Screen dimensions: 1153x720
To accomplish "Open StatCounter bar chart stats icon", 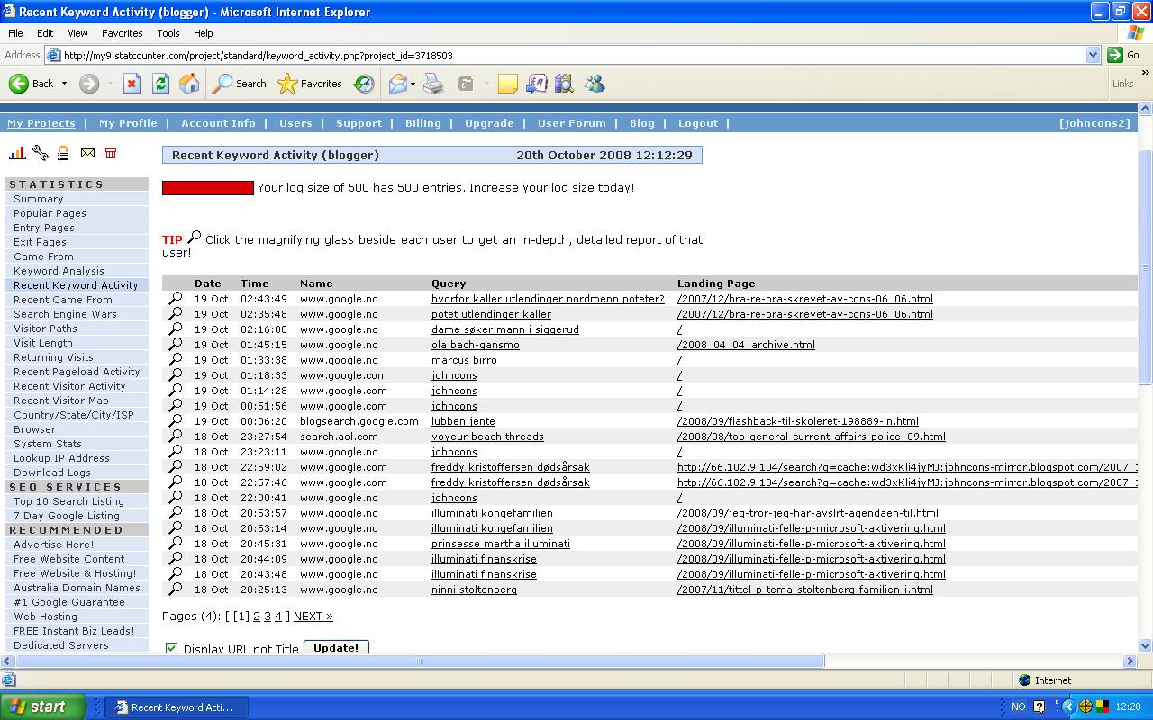I will 17,153.
